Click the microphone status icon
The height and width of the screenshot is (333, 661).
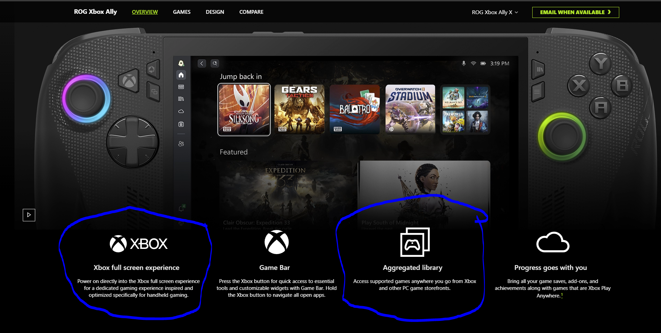coord(464,63)
